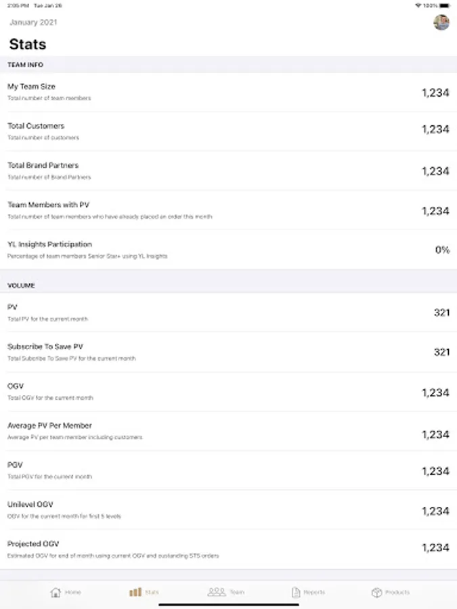Open the Team people icon
457x609 pixels.
pos(217,592)
